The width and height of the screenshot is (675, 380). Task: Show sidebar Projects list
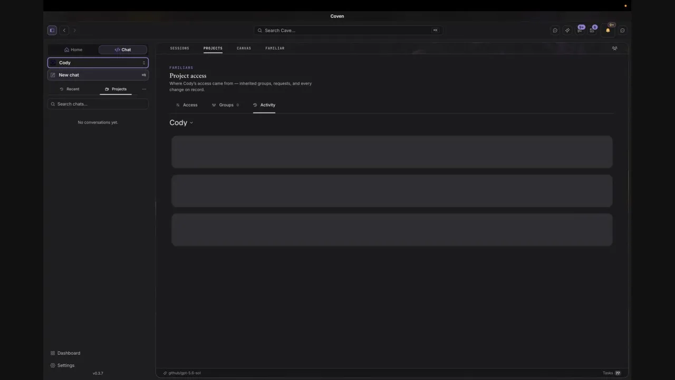coord(115,89)
